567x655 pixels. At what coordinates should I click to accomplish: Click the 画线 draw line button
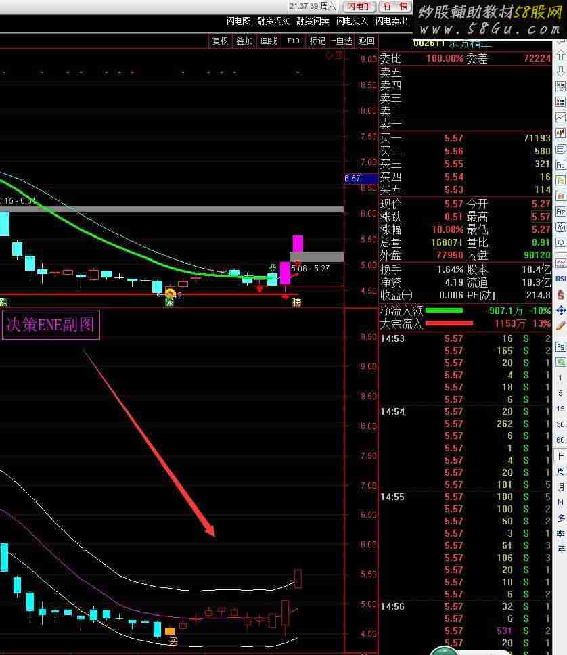269,41
